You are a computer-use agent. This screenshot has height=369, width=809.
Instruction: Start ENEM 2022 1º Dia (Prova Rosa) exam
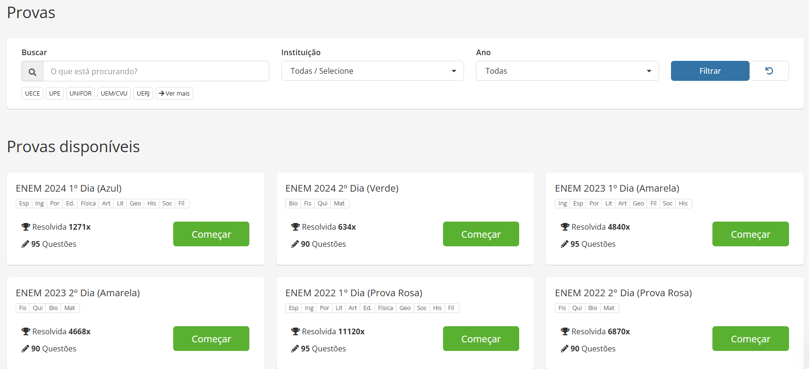481,339
